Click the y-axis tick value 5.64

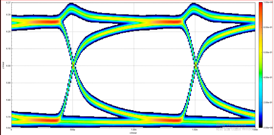click(9, 127)
